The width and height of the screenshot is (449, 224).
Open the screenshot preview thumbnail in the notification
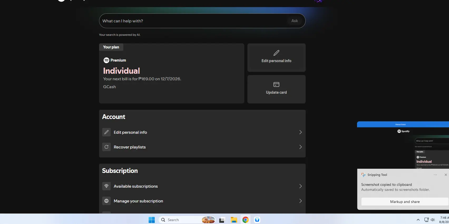[x=403, y=145]
